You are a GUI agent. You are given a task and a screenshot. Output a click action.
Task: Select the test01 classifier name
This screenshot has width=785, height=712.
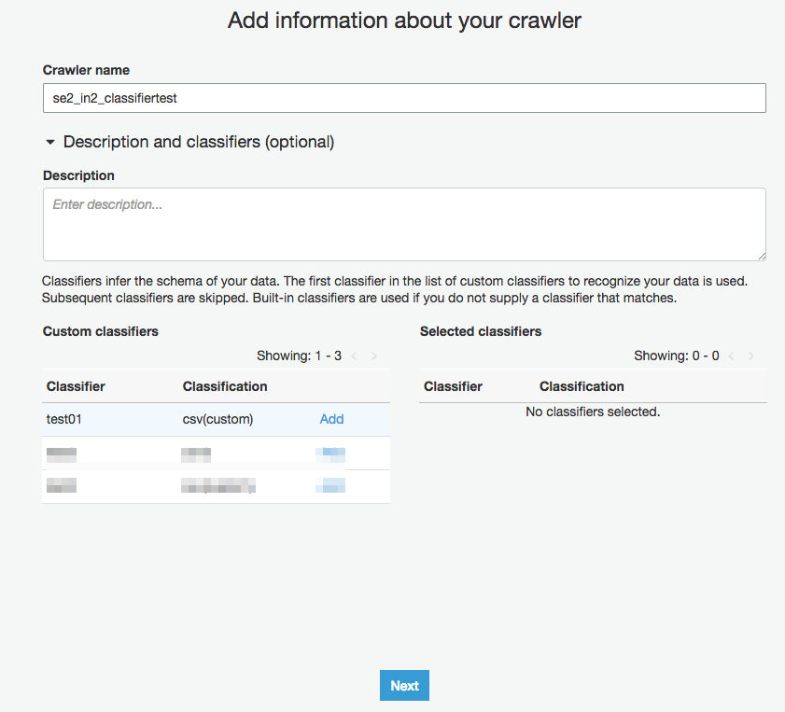(64, 419)
